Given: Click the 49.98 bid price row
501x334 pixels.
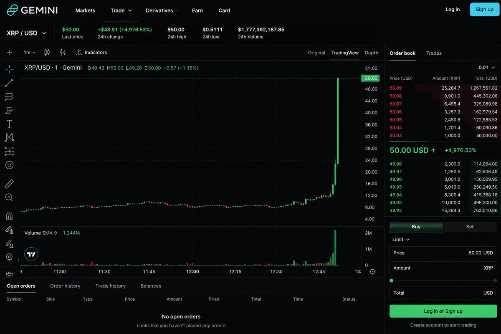Looking at the screenshot, I should 443,164.
